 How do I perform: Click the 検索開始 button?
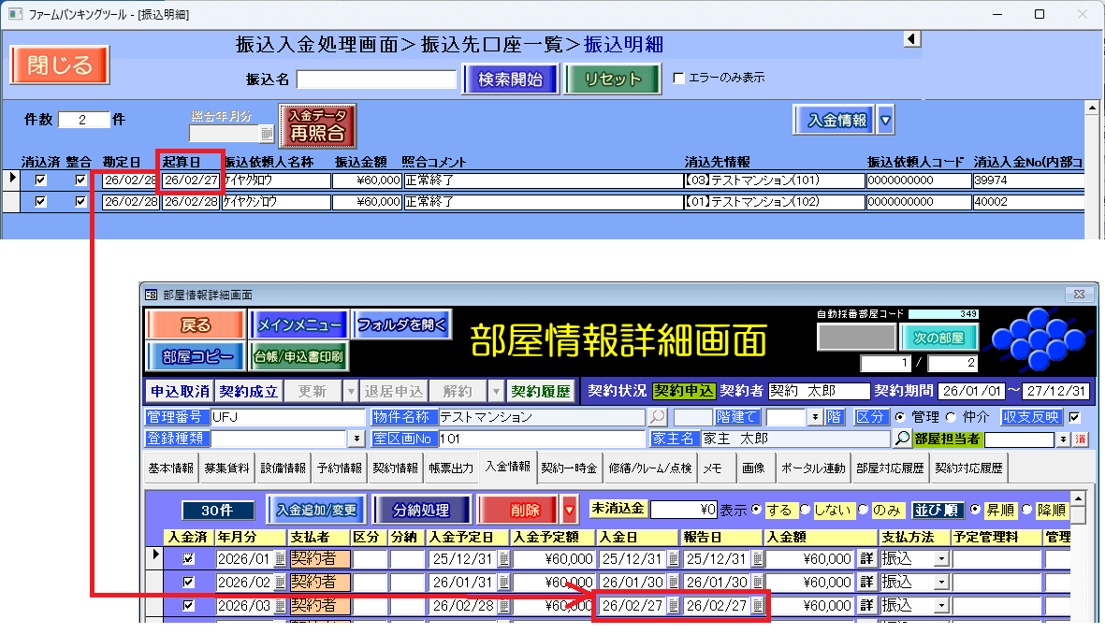[510, 79]
